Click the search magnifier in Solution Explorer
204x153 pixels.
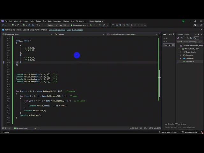point(199,42)
